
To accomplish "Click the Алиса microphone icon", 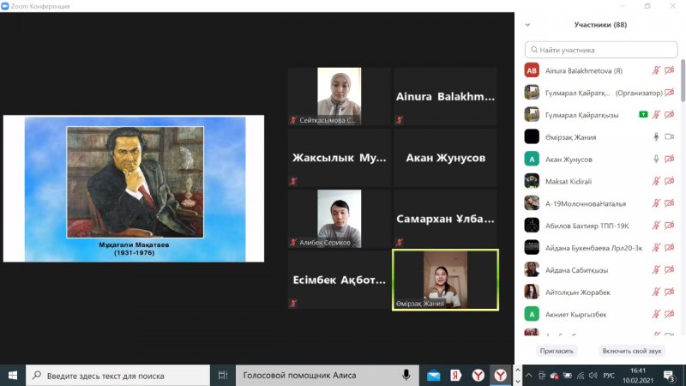I will tap(406, 375).
